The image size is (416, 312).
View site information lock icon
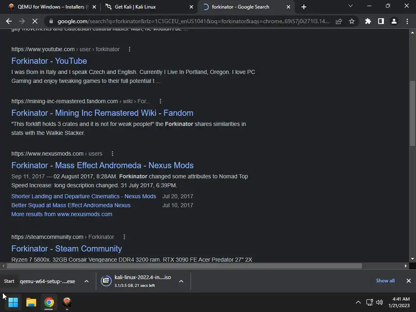click(x=51, y=21)
